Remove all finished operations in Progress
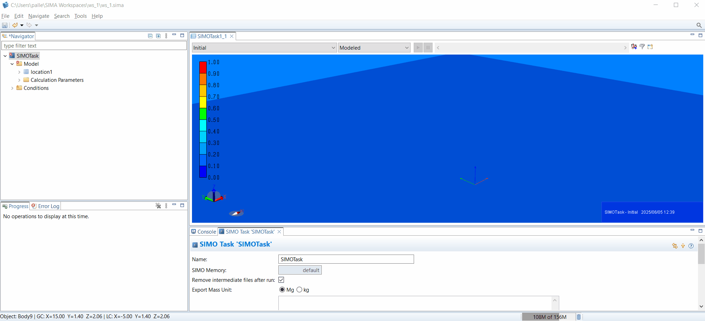The image size is (705, 321). point(158,206)
